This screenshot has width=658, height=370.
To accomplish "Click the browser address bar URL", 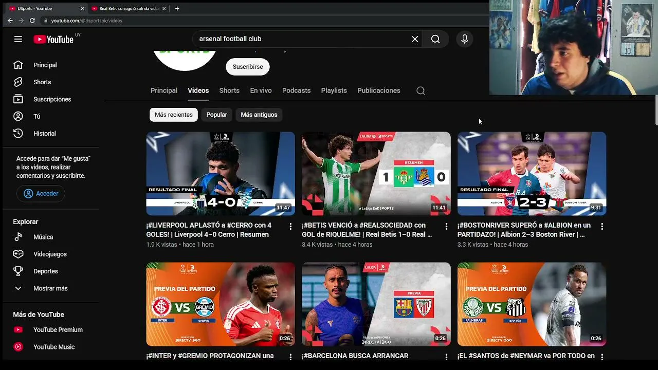I will (87, 21).
